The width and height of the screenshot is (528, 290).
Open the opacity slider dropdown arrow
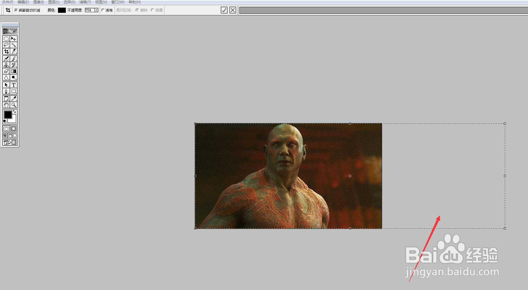96,10
